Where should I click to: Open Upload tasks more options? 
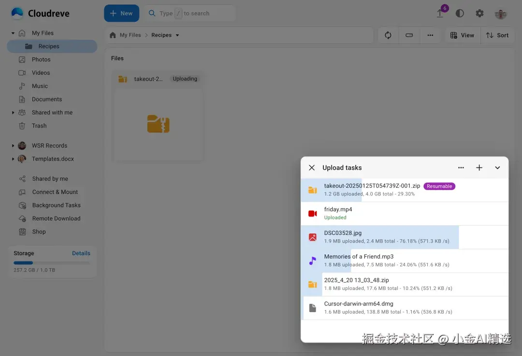(461, 168)
